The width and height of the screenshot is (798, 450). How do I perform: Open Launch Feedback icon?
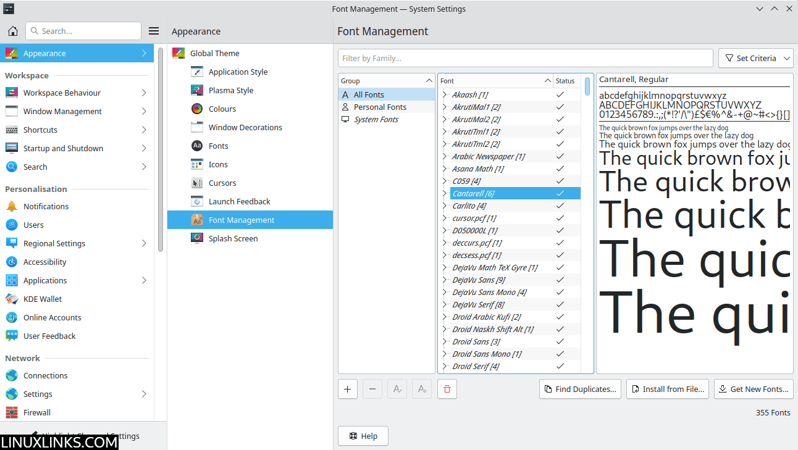[x=197, y=201]
